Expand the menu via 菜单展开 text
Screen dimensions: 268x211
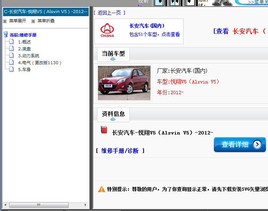click(18, 21)
